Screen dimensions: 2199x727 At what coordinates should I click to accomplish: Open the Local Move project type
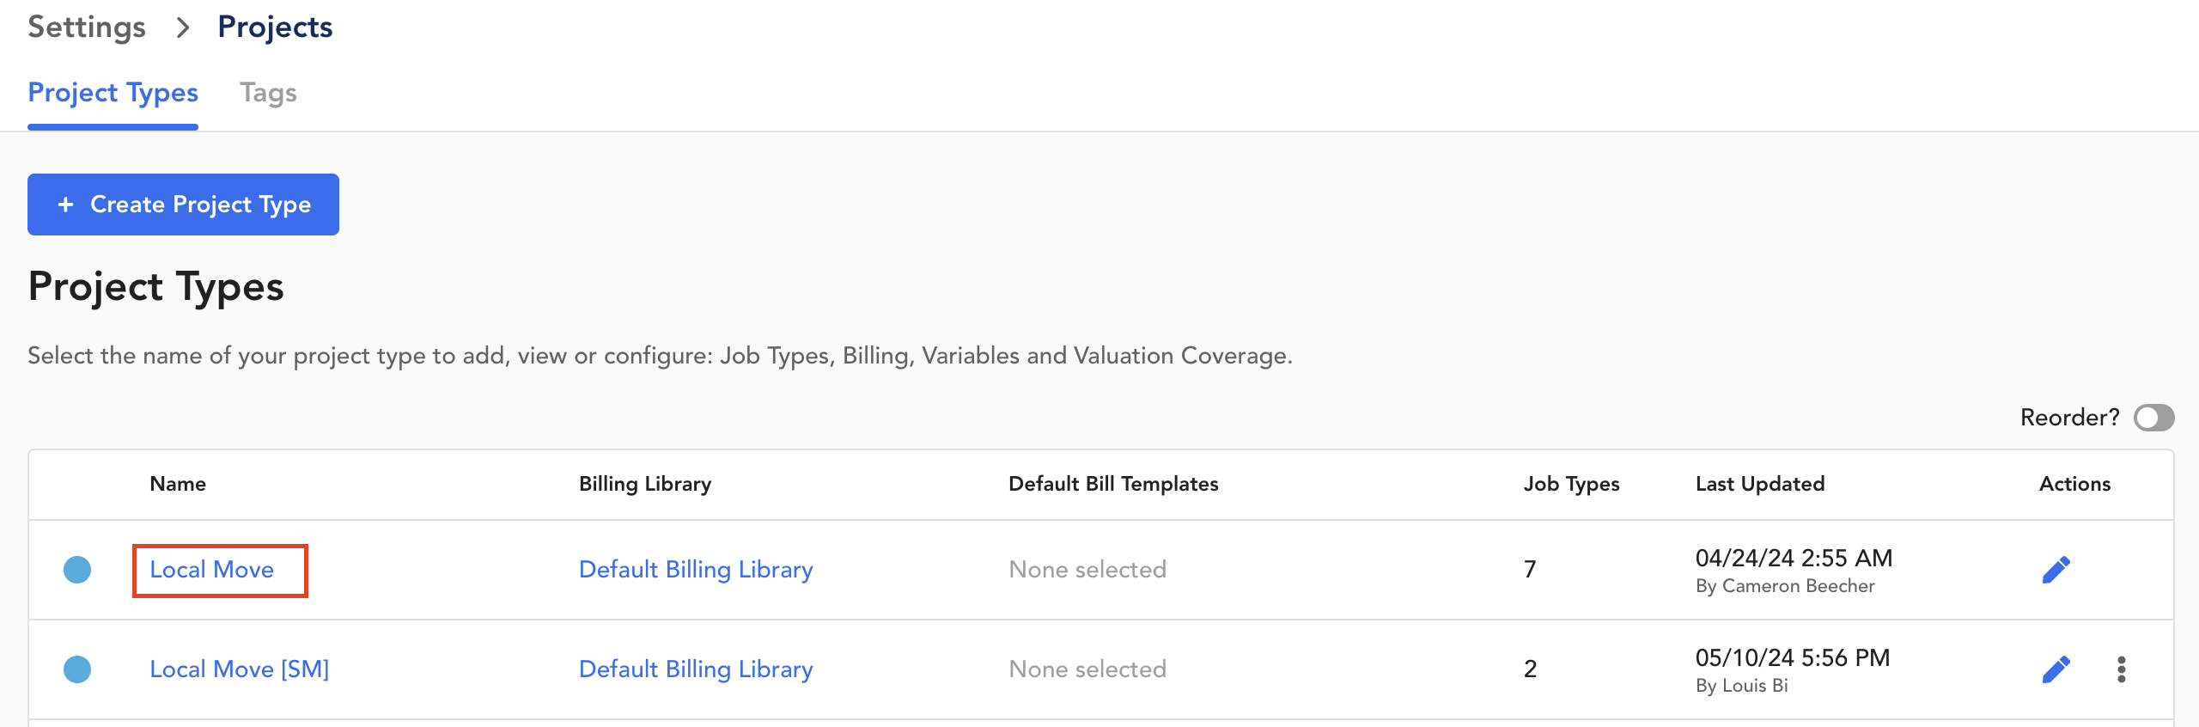[x=212, y=570]
